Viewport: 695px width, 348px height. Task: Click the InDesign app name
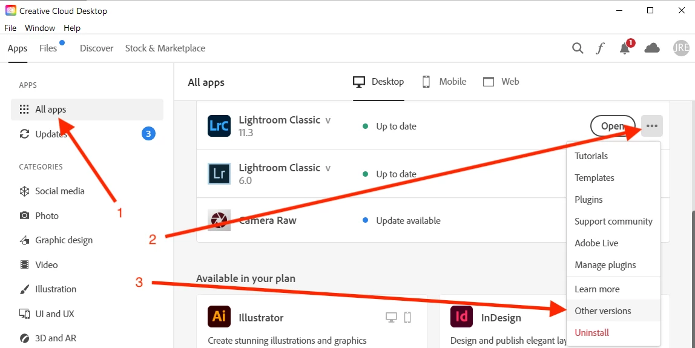pos(501,318)
